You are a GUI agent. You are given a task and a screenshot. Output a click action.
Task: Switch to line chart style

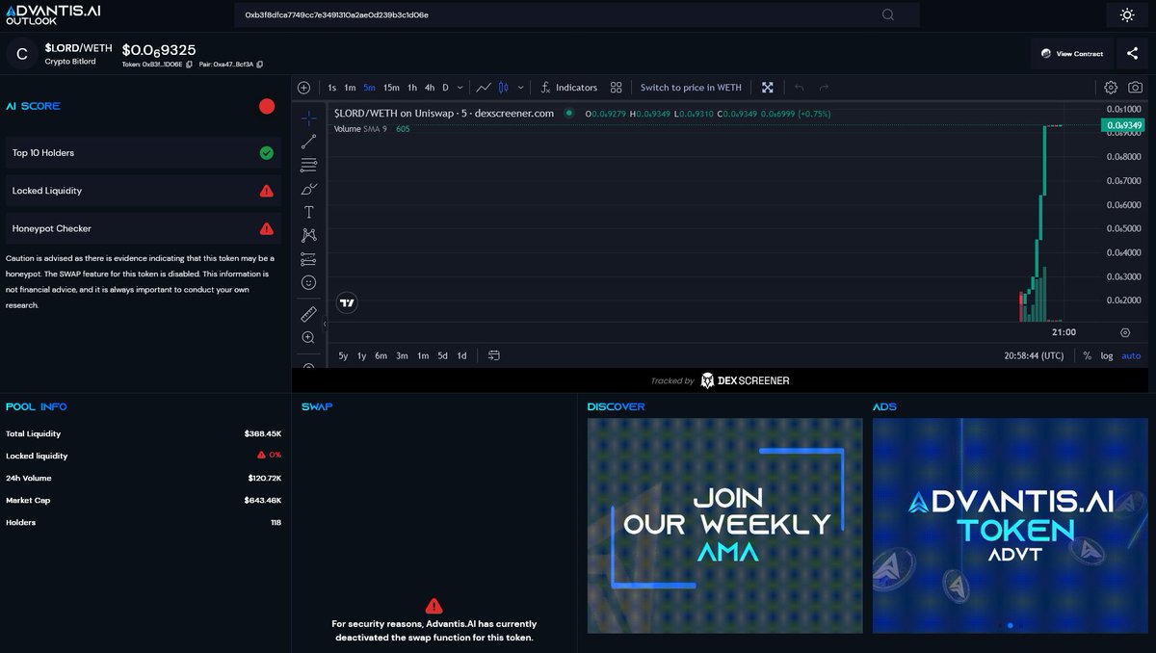point(484,88)
